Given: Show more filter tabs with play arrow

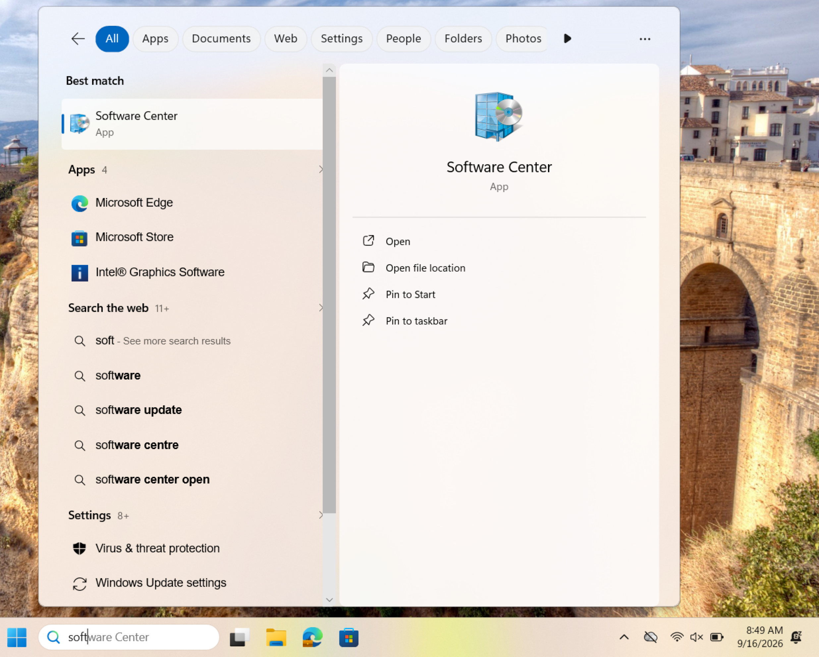Looking at the screenshot, I should coord(567,39).
